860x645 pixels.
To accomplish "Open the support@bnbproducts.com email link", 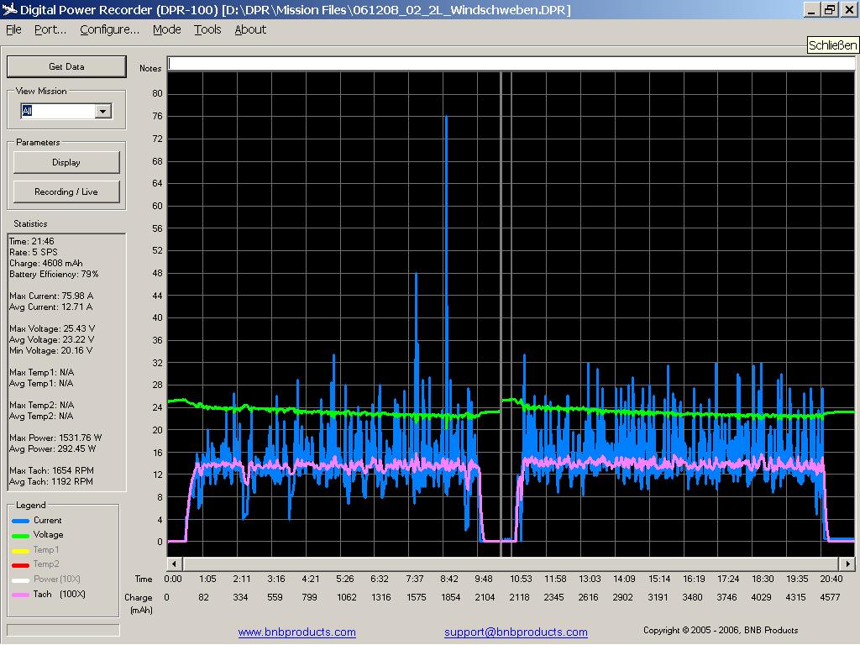I will [516, 632].
